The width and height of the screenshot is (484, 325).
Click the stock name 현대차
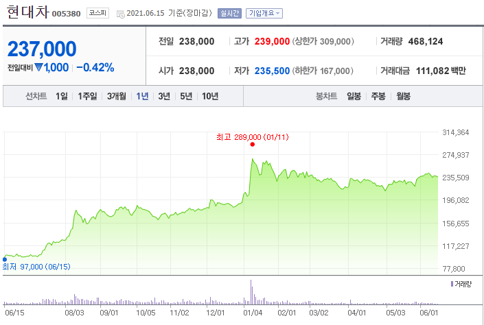pyautogui.click(x=27, y=12)
